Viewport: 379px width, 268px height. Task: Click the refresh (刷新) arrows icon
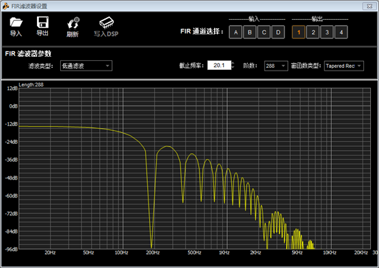[x=73, y=23]
